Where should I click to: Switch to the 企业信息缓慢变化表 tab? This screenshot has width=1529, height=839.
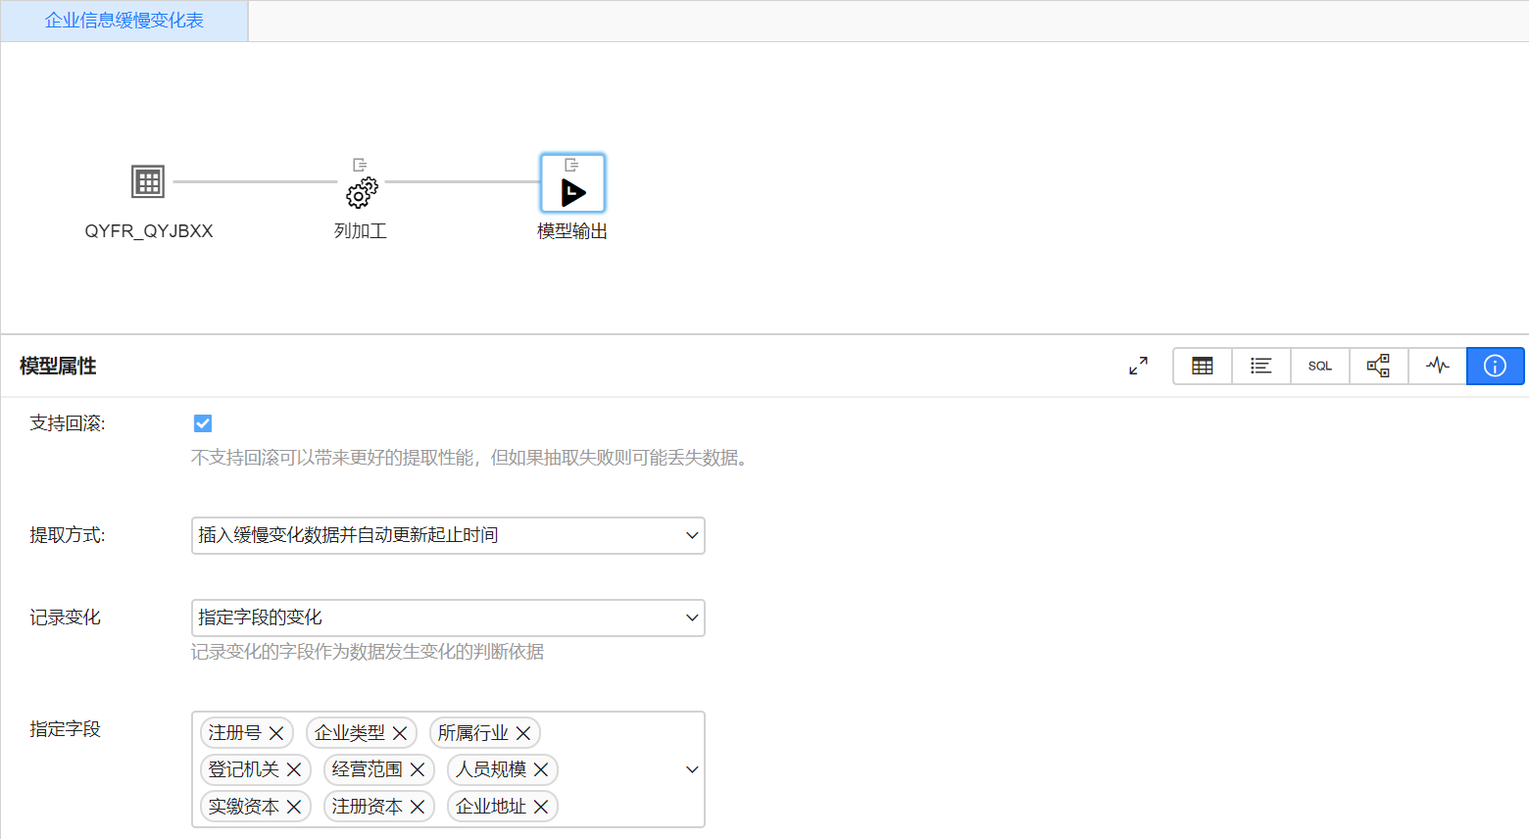coord(123,20)
